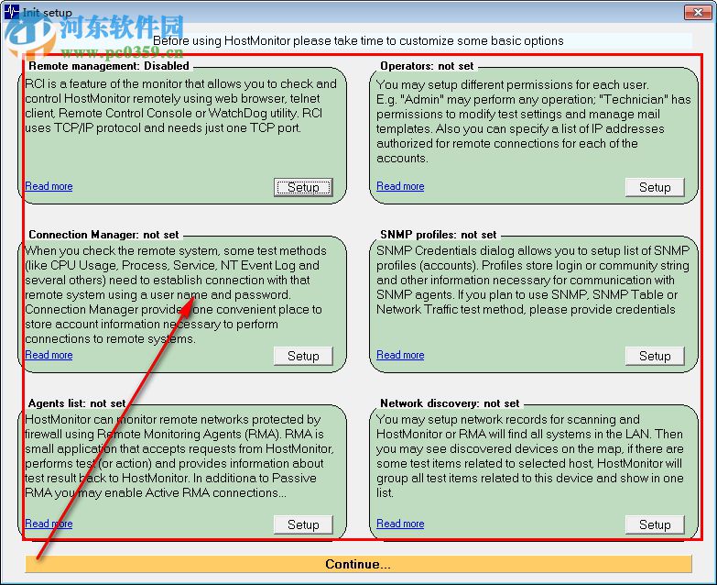Open Setup for Agents list
The image size is (717, 585).
pyautogui.click(x=303, y=524)
